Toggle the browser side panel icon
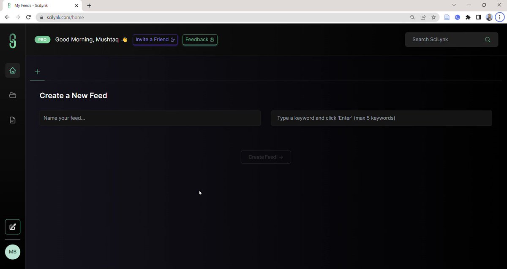The height and width of the screenshot is (269, 507). (x=479, y=17)
